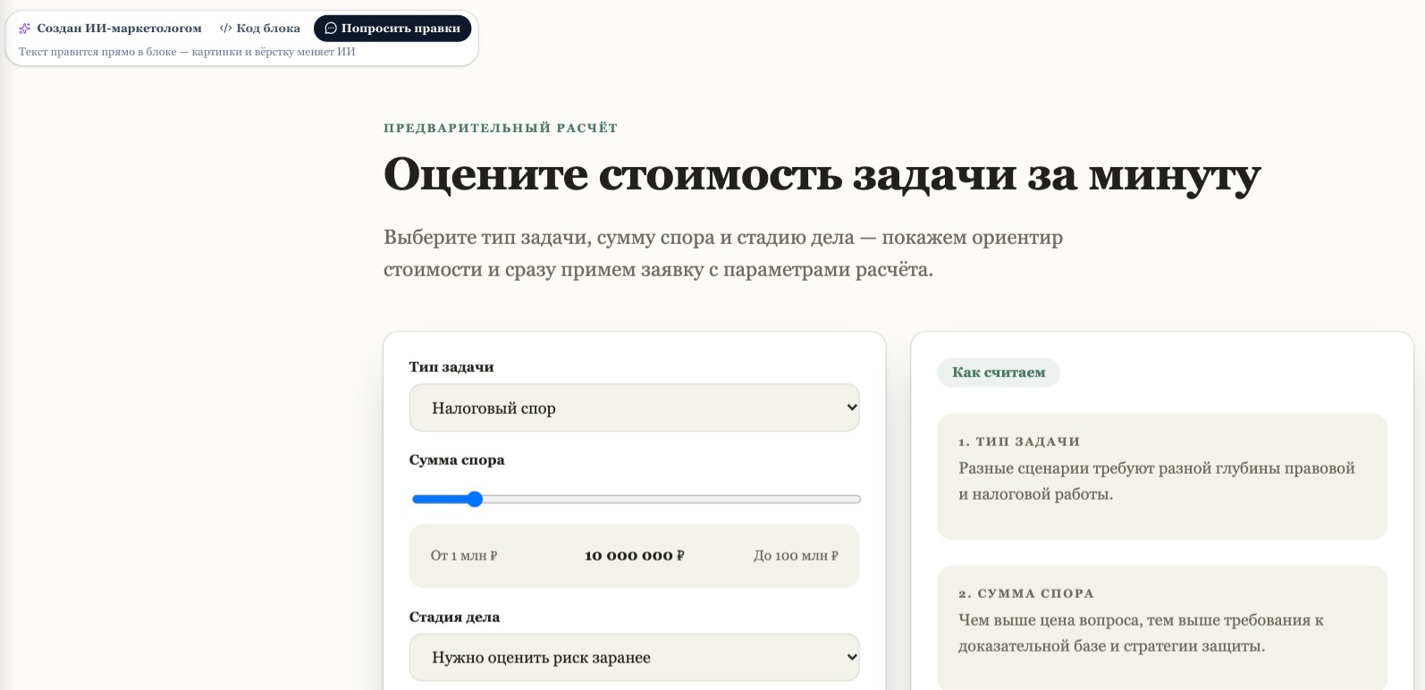The image size is (1425, 690).
Task: Click the Сумма спора field label
Action: [457, 460]
